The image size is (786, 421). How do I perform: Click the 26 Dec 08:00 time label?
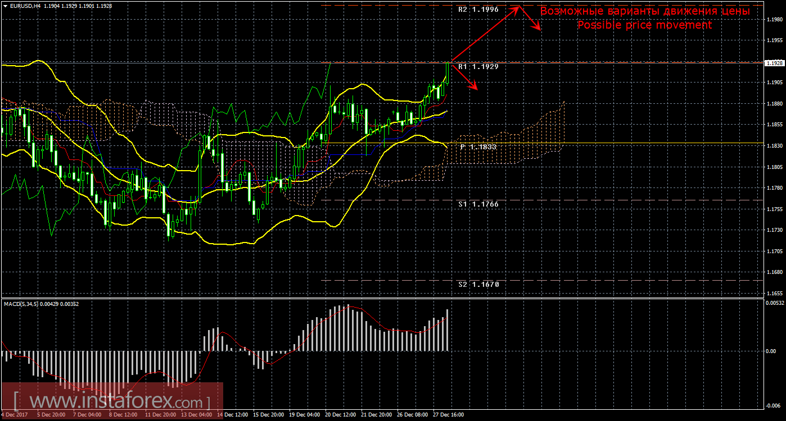413,415
